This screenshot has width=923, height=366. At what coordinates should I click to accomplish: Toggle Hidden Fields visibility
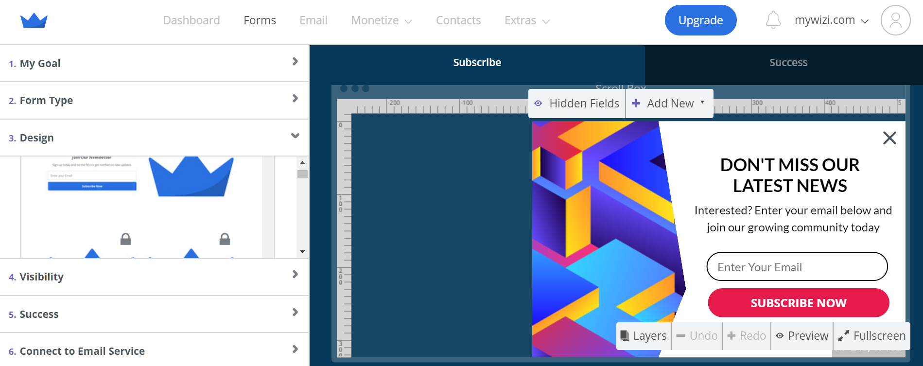[x=577, y=104]
